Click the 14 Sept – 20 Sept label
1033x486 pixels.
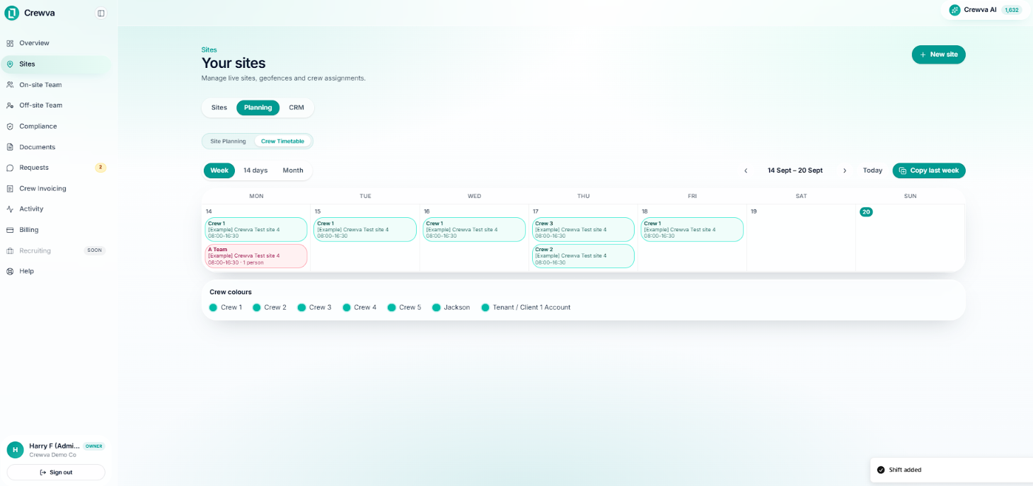click(795, 170)
